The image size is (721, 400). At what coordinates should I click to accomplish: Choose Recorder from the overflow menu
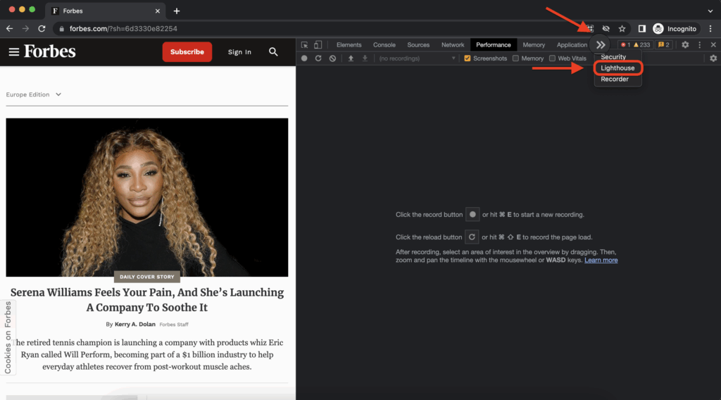click(614, 79)
